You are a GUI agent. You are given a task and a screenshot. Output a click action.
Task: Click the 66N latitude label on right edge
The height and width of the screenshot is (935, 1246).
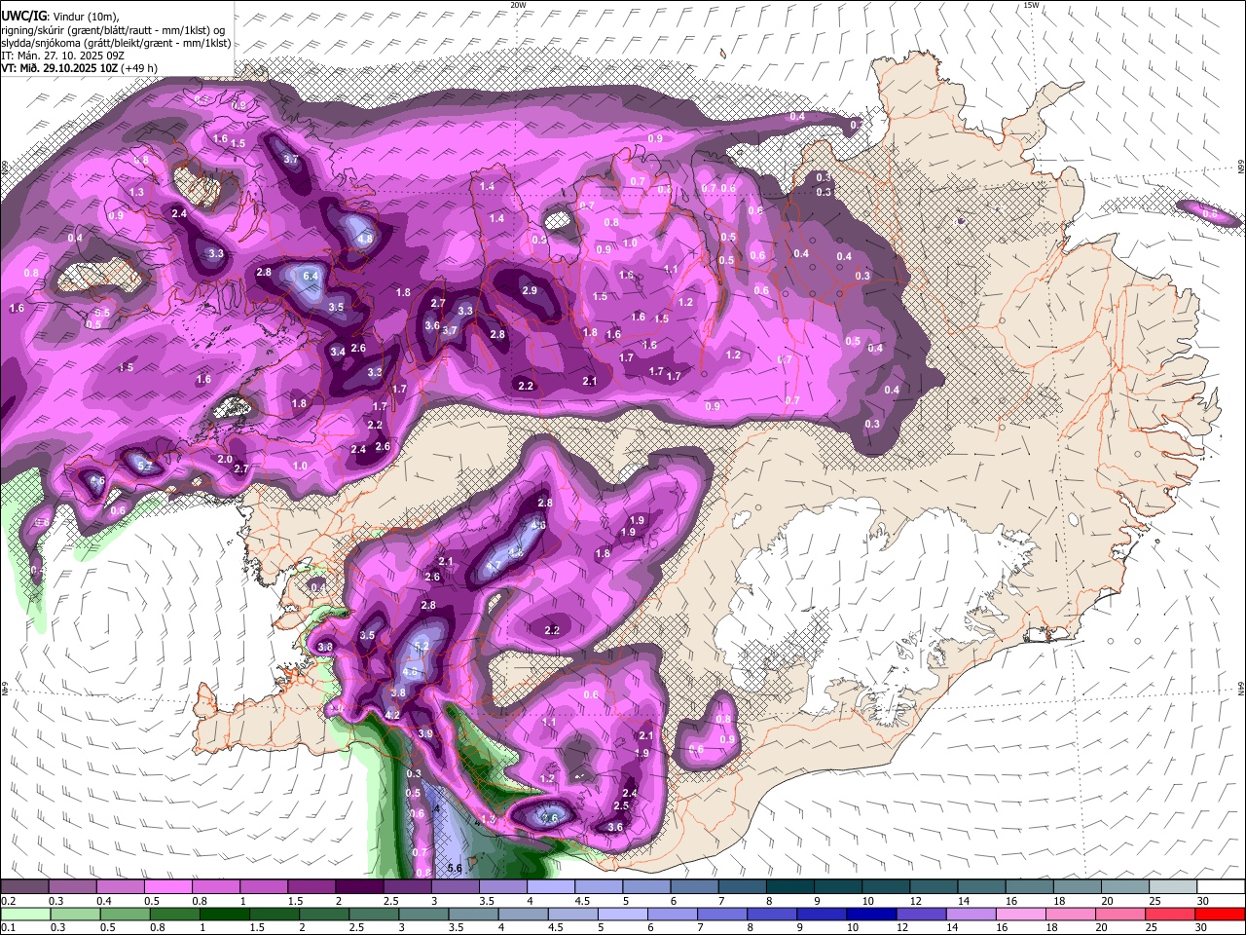pyautogui.click(x=1241, y=168)
